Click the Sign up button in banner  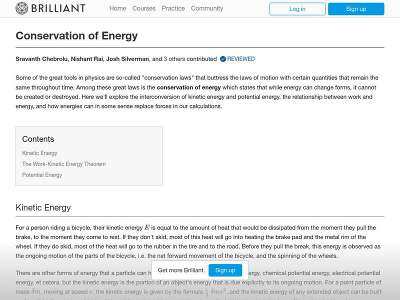(225, 270)
